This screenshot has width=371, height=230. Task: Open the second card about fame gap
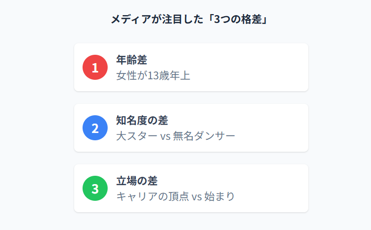coord(191,128)
